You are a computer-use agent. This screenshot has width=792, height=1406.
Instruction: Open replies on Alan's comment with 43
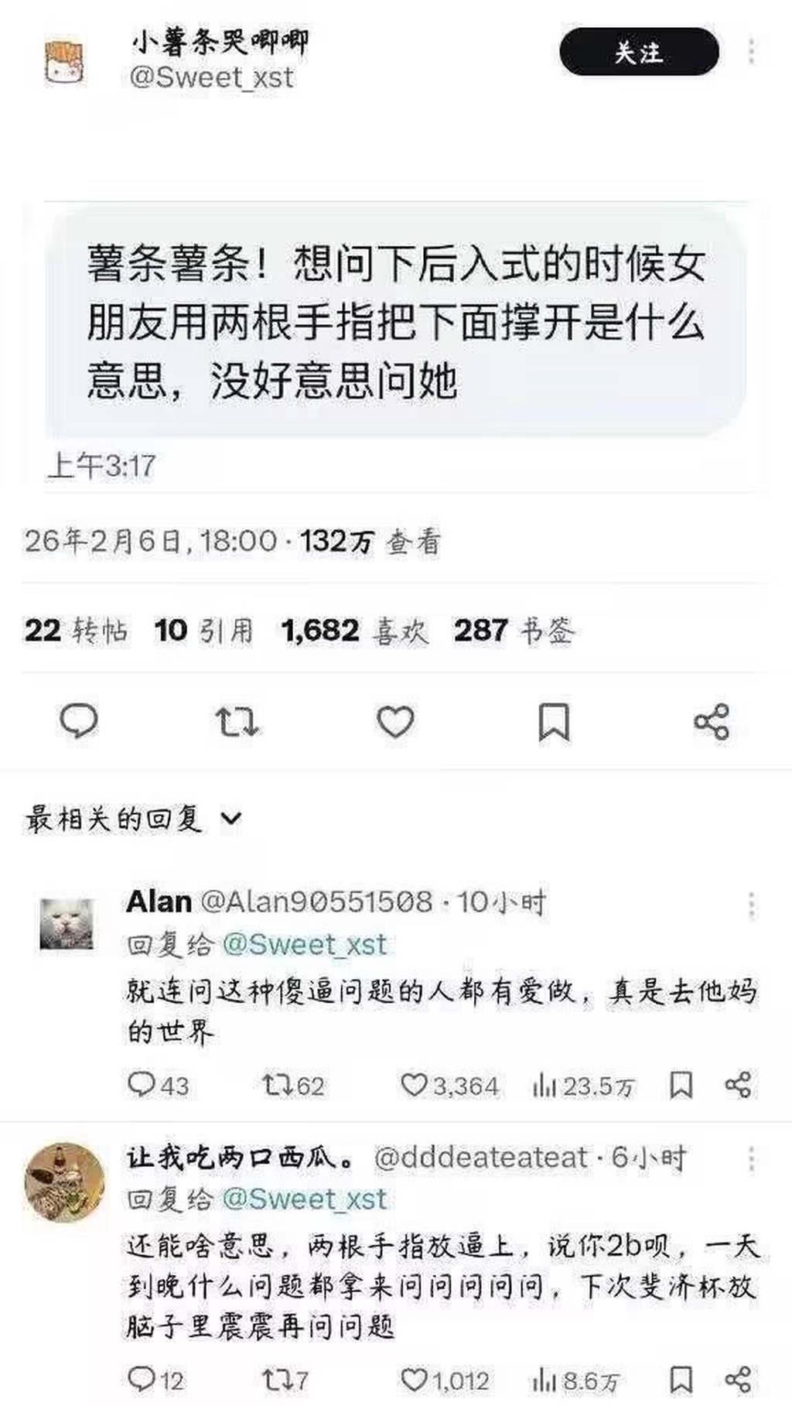[158, 1086]
